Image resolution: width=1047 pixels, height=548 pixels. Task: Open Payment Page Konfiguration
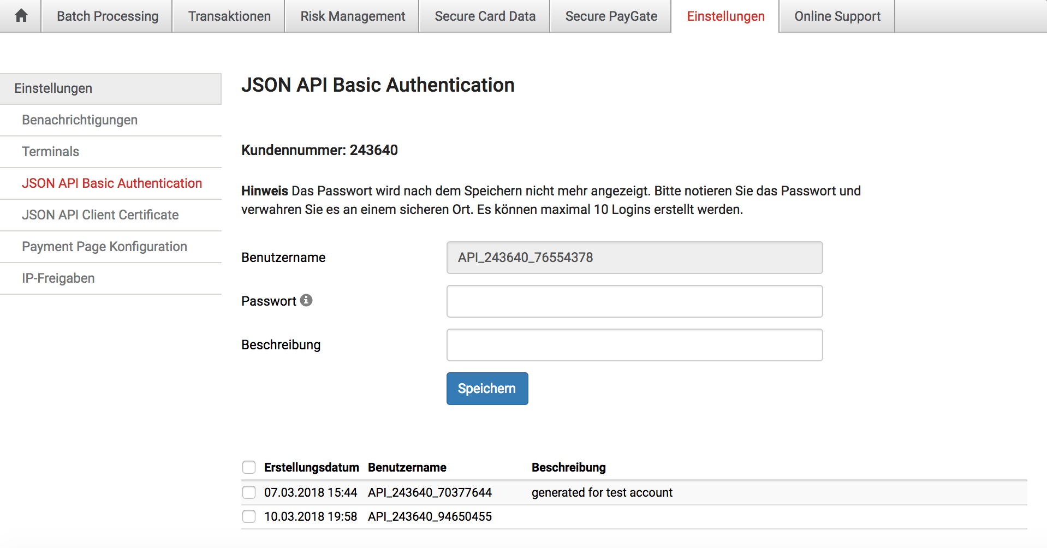(104, 247)
